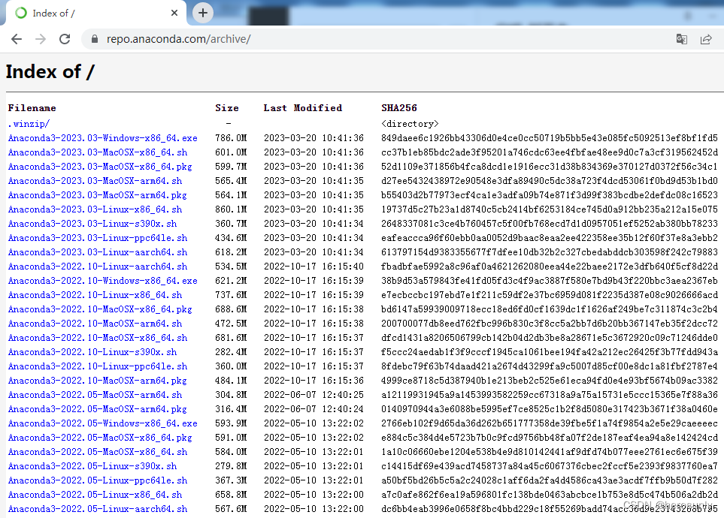The height and width of the screenshot is (518, 724).
Task: Select timestamp '2023-03-20 10:41:34' in Linux-s390x row
Action: pyautogui.click(x=314, y=224)
